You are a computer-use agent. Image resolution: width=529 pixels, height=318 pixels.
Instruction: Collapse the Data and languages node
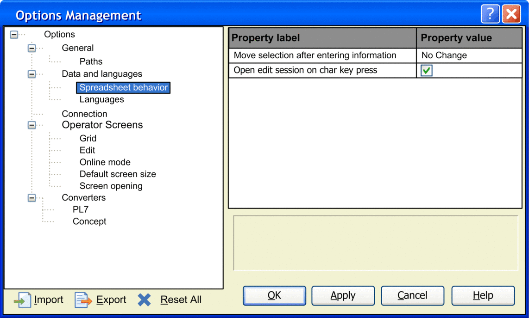(x=31, y=74)
